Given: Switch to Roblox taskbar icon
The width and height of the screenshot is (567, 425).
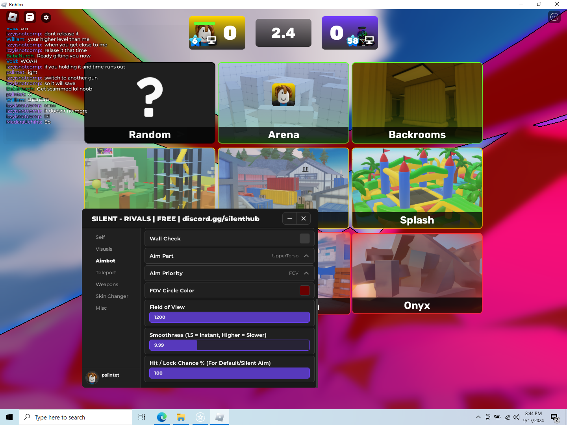Looking at the screenshot, I should pyautogui.click(x=220, y=417).
